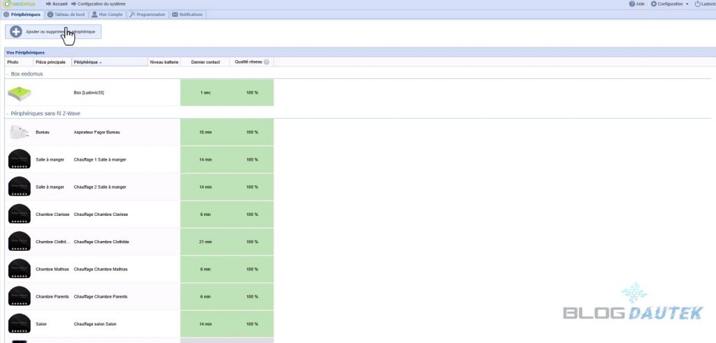Collapse the Box eedomus group
Viewport: 716px width, 343px height.
coord(8,73)
